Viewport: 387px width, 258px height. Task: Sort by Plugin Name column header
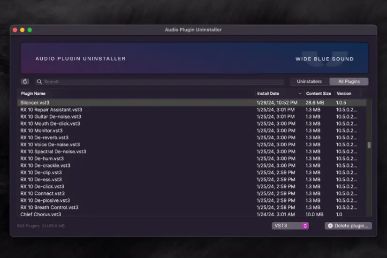click(33, 93)
